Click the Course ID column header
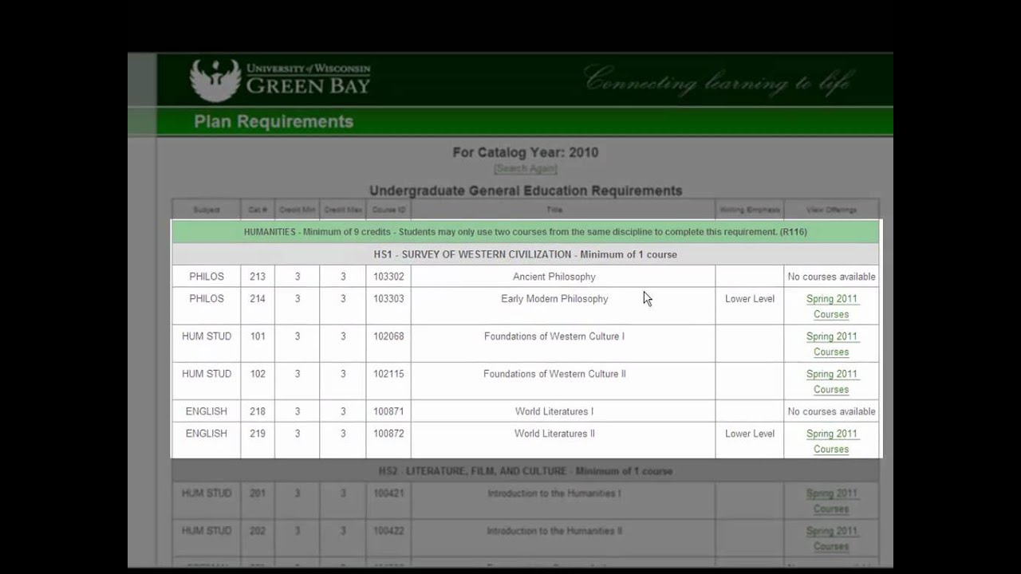The height and width of the screenshot is (574, 1021). [x=388, y=210]
